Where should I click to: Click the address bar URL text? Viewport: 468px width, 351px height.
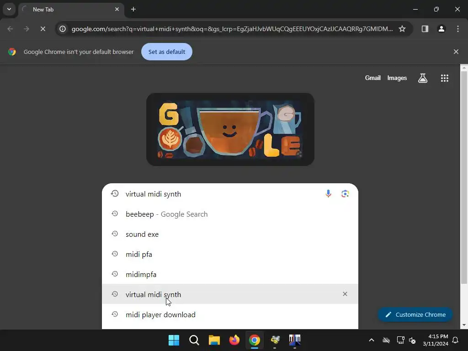[x=232, y=29]
